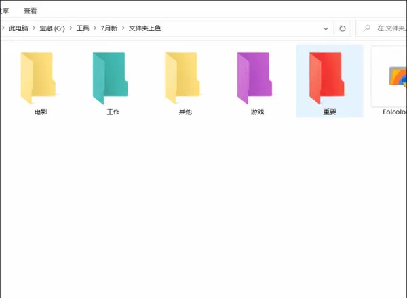407x298 pixels.
Task: Open the purple 游戏 folder
Action: point(257,79)
